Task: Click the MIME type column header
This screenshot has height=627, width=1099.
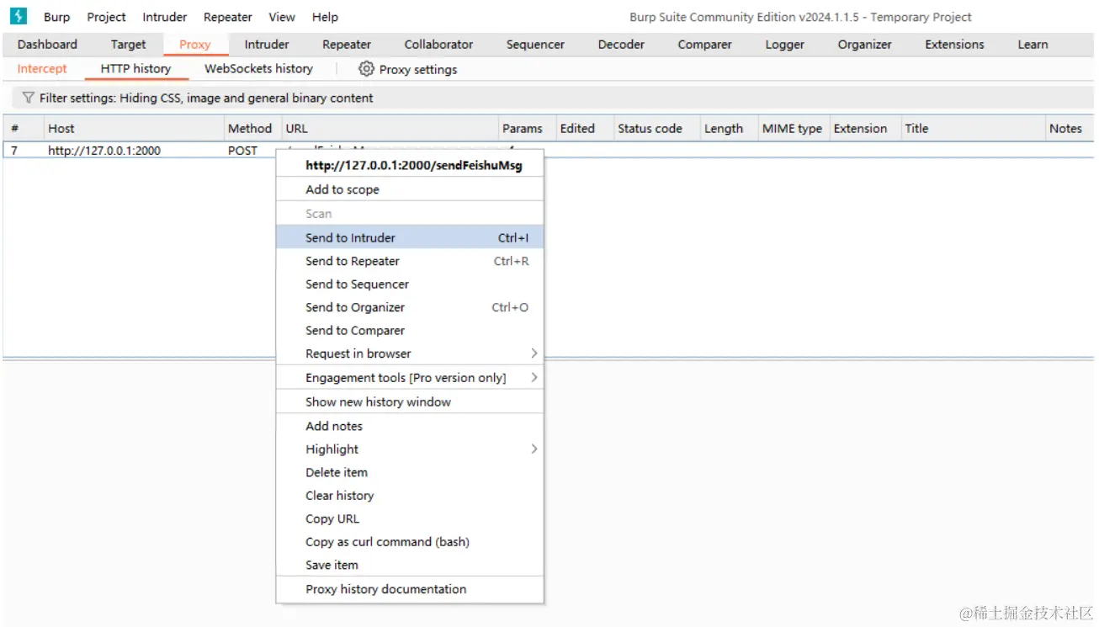Action: tap(794, 129)
